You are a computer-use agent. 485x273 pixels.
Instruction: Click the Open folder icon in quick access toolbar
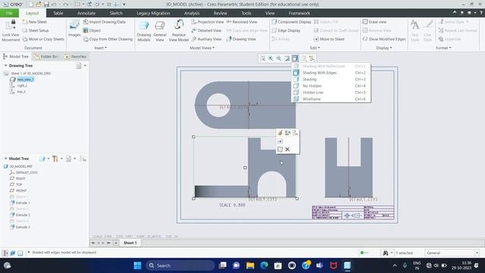pos(39,5)
